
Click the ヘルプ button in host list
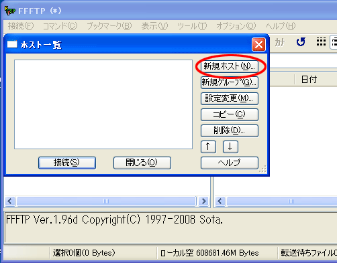[x=230, y=163]
